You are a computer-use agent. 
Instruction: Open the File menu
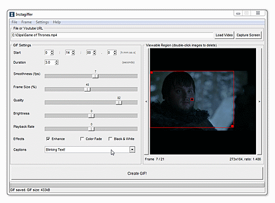pos(15,22)
